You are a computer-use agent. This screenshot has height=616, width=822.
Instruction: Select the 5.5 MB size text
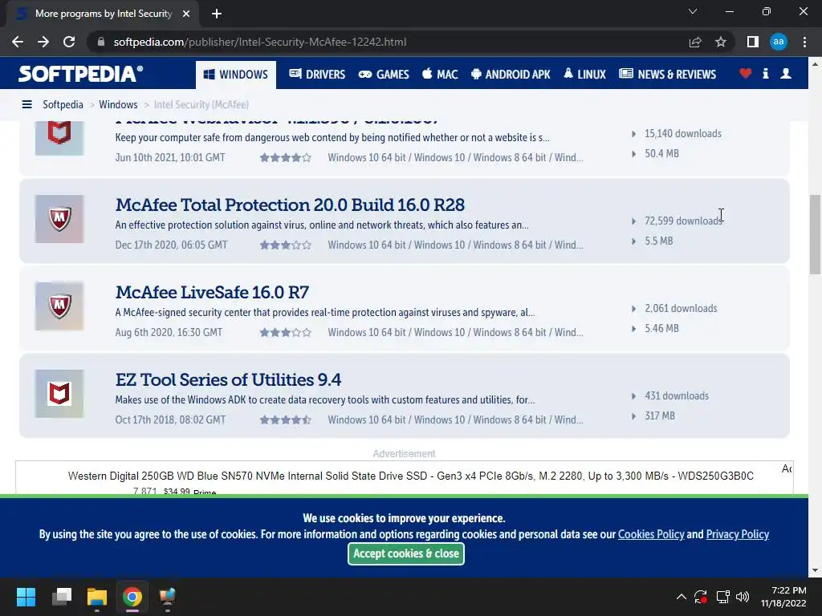[x=659, y=241]
